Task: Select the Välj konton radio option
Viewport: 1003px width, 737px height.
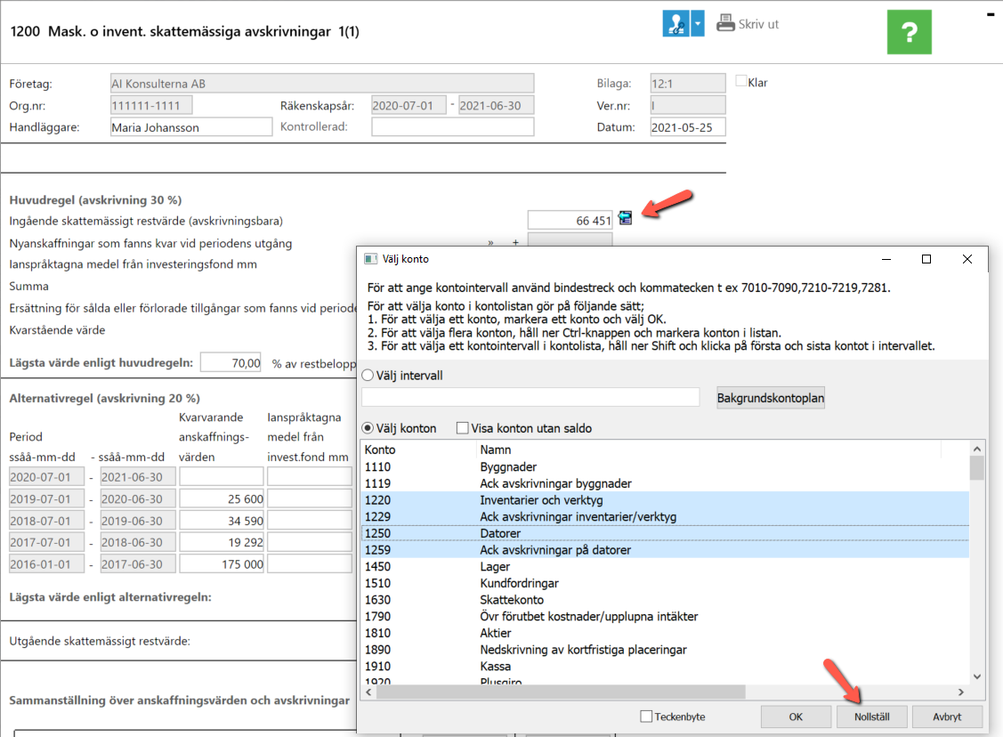Action: click(x=368, y=428)
